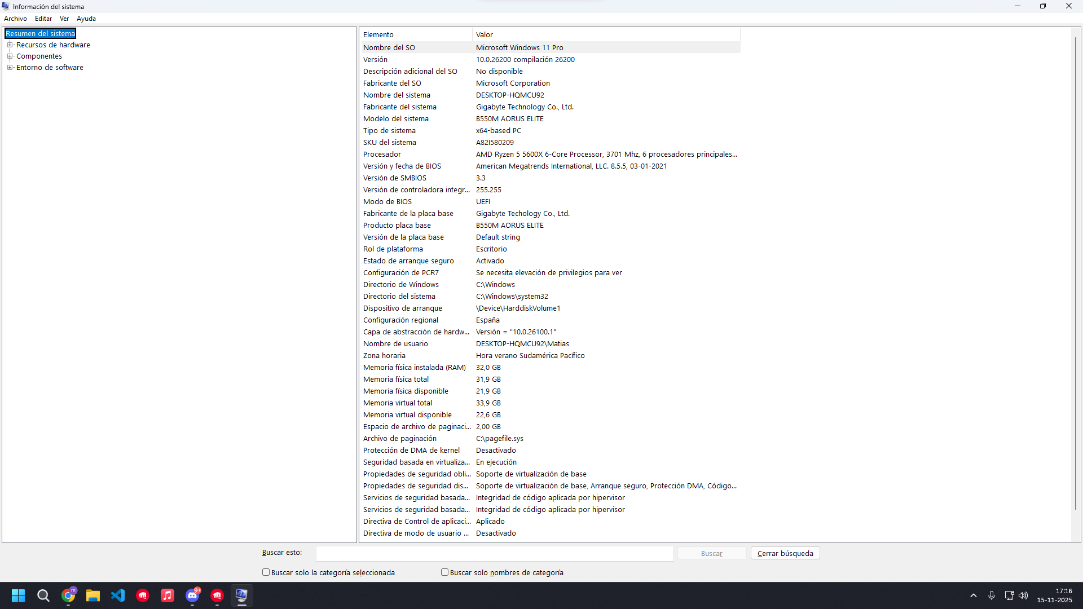
Task: Click the microphone tray icon
Action: [x=992, y=595]
